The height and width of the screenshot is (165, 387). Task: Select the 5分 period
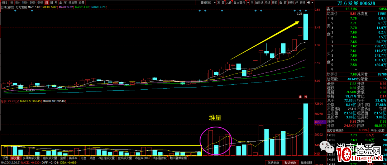point(17,3)
